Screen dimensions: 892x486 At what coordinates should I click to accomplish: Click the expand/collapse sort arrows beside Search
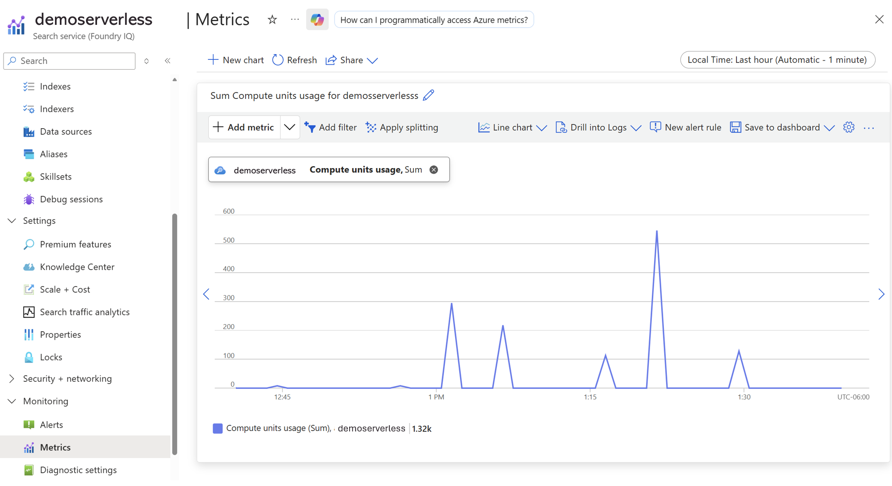click(x=146, y=61)
